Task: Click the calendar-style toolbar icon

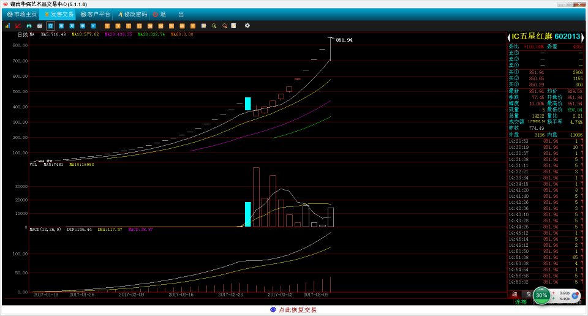Action: click(39, 26)
